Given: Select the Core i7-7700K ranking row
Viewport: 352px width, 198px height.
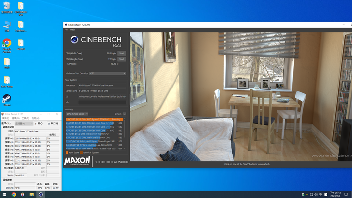Looking at the screenshot, I should pos(94,134).
